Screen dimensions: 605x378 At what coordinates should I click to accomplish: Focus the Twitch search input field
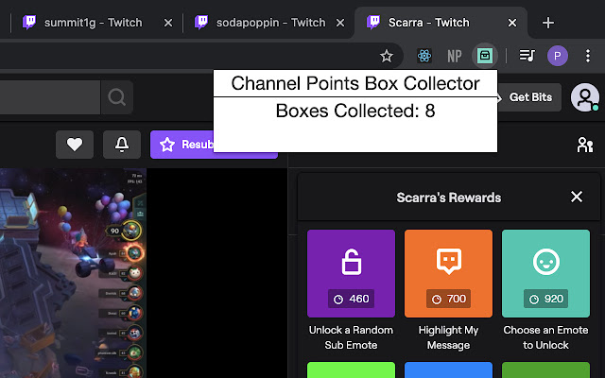(x=50, y=97)
